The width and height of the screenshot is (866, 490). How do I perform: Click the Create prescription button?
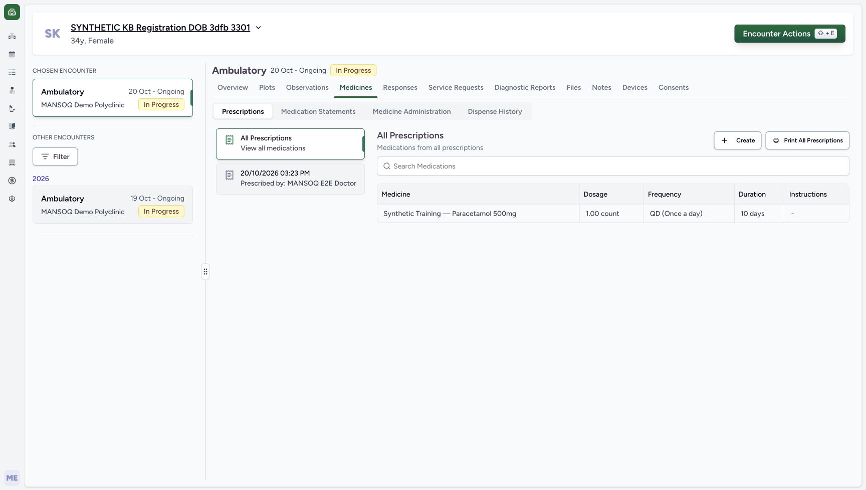(738, 140)
